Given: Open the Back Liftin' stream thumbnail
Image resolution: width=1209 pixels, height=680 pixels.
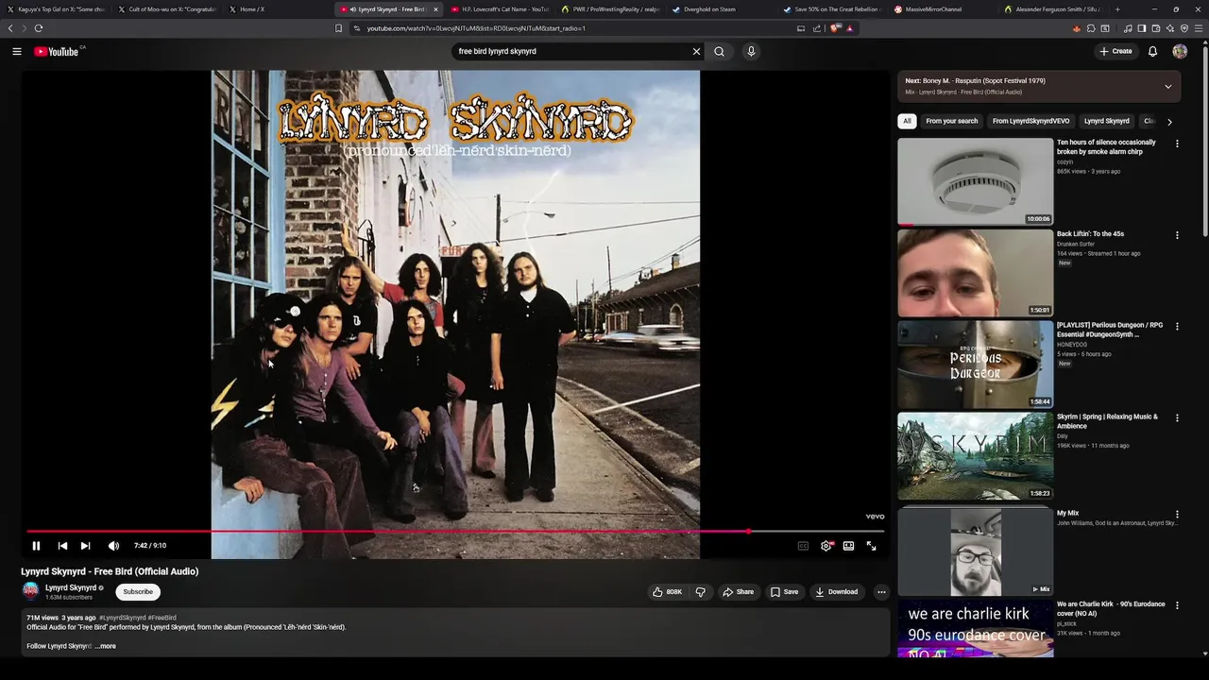Looking at the screenshot, I should 975,273.
